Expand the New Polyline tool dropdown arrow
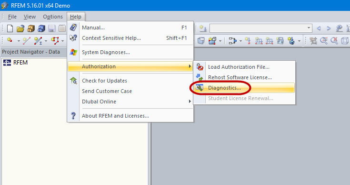350x185 pixels. (62, 41)
